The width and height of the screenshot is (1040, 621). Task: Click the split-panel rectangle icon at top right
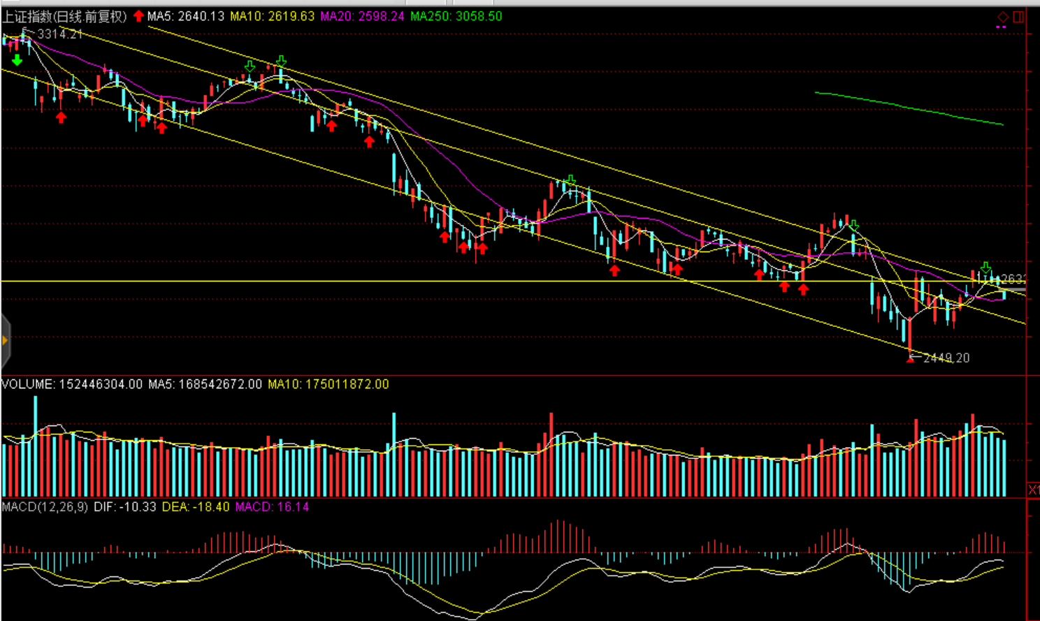click(x=1019, y=16)
